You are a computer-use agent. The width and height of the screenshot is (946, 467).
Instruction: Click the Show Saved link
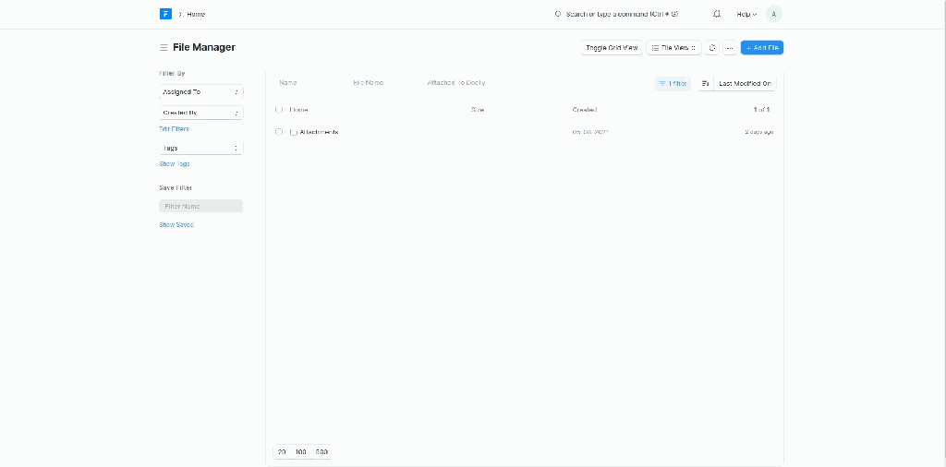(176, 225)
